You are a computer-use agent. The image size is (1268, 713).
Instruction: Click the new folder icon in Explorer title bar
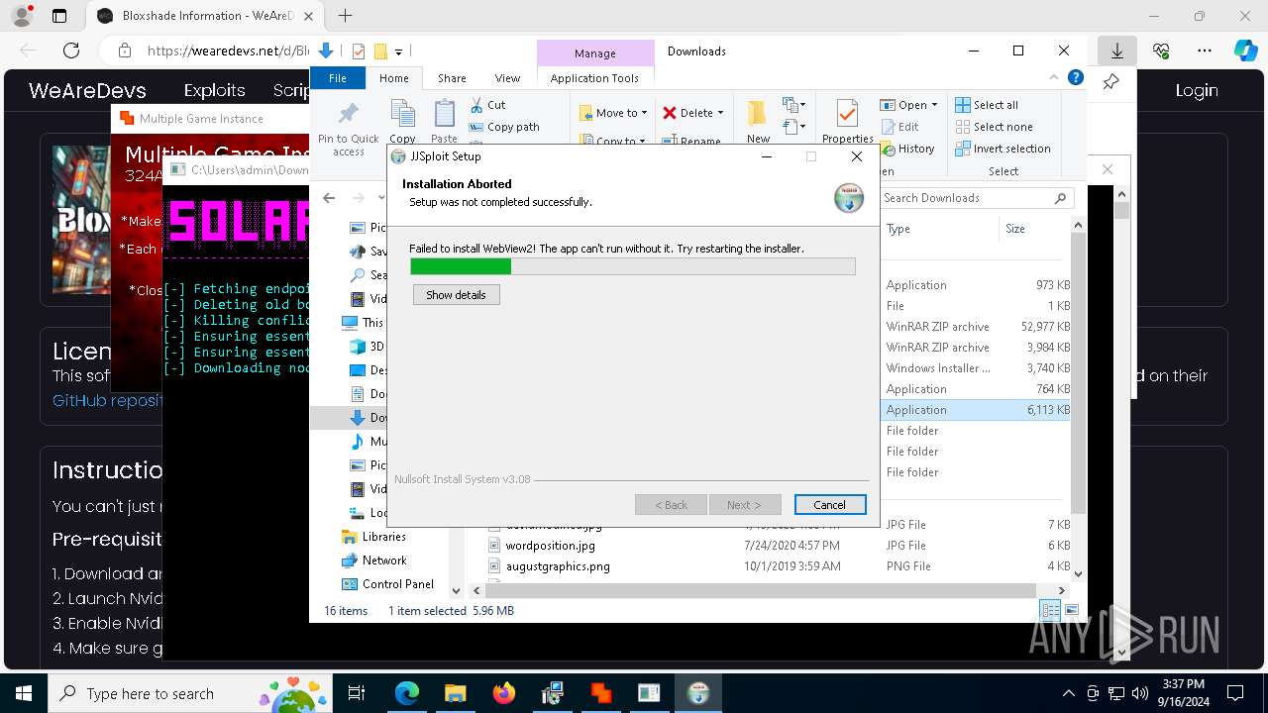(380, 51)
